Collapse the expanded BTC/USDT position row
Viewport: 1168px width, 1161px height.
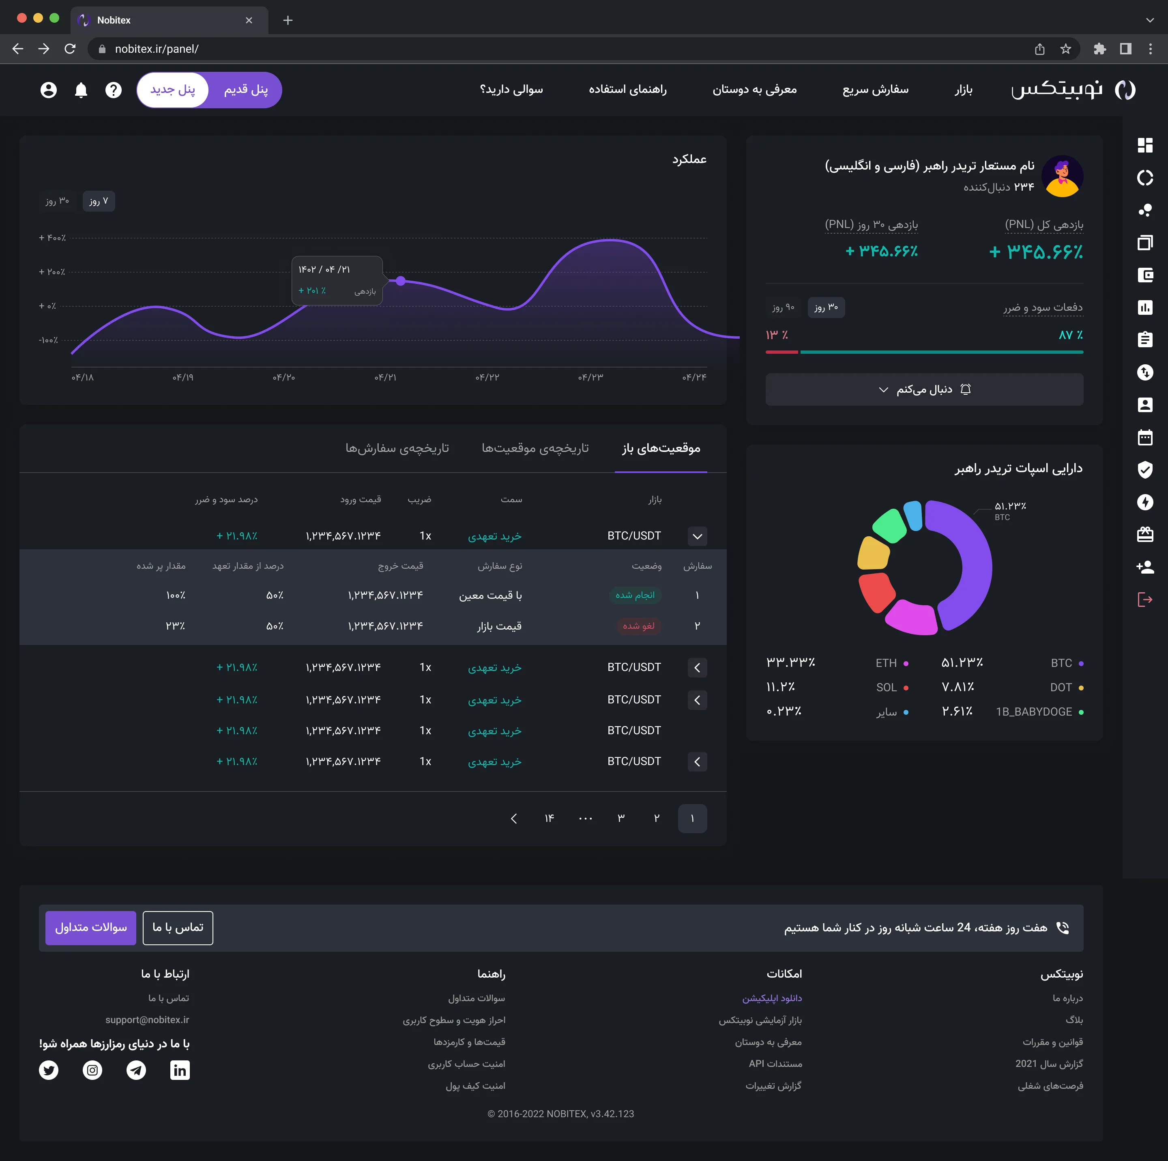(x=697, y=536)
